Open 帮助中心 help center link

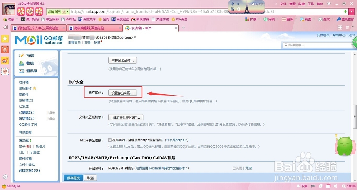coord(339,35)
